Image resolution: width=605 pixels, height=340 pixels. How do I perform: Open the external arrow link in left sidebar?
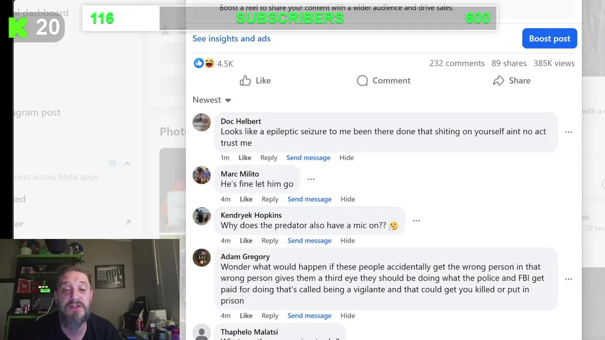tap(128, 222)
